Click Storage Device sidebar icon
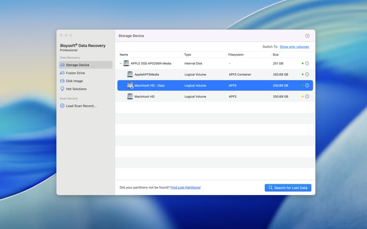The height and width of the screenshot is (229, 367). (x=62, y=65)
